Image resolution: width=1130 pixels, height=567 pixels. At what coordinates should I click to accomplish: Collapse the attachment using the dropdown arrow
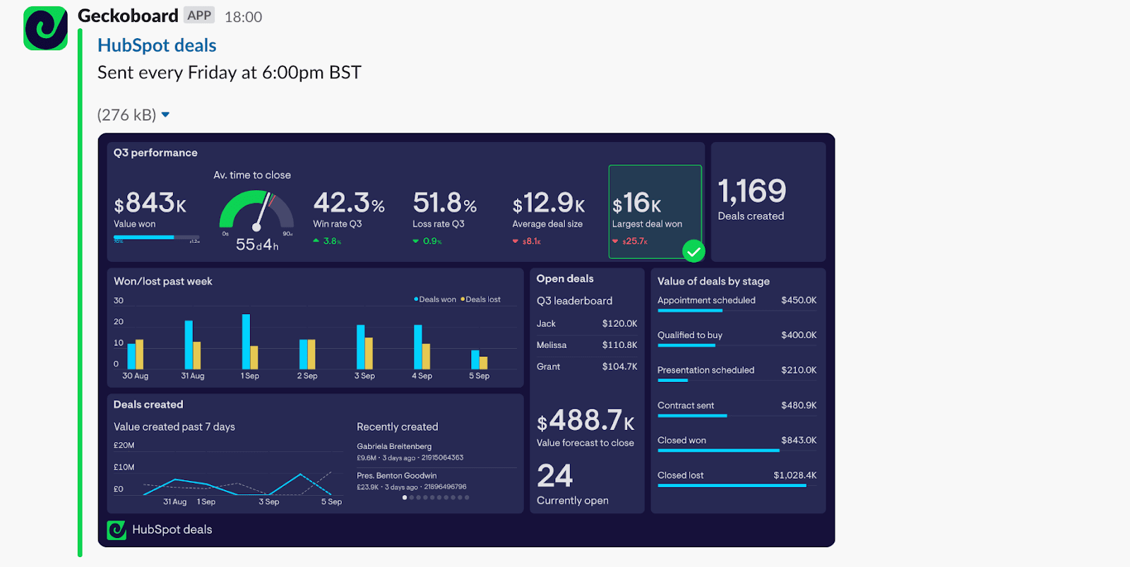tap(165, 115)
